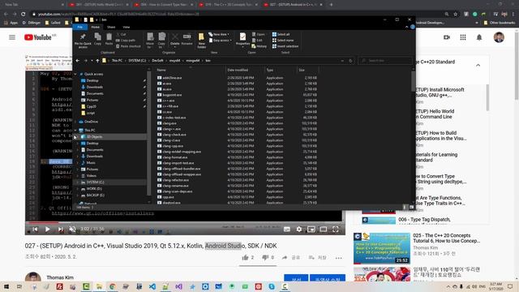Toggle theater mode in YouTube player
The image size is (519, 292).
point(324,229)
